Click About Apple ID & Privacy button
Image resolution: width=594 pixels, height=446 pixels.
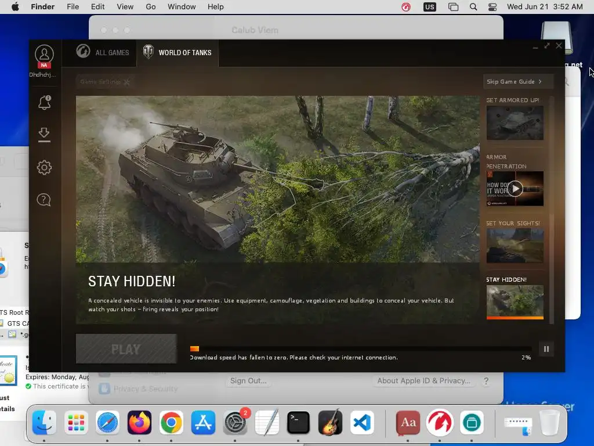423,381
